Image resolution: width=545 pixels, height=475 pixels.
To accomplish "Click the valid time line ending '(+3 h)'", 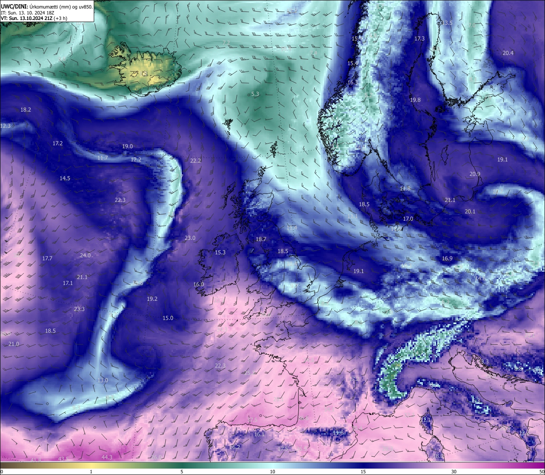I will (x=34, y=18).
